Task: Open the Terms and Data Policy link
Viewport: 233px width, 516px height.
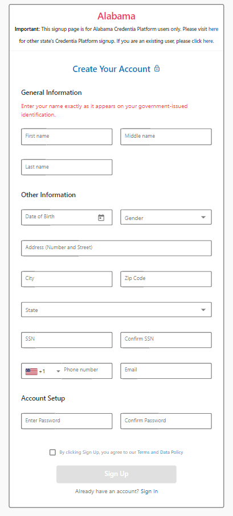Action: point(160,452)
